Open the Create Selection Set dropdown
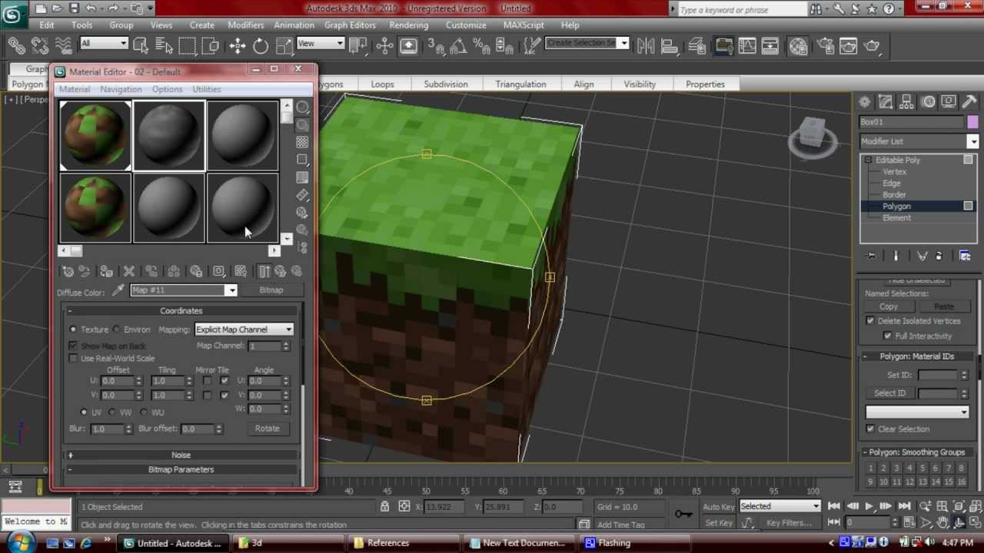 coord(587,43)
